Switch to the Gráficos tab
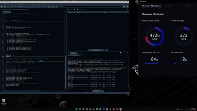The image size is (197, 111). pos(103,50)
